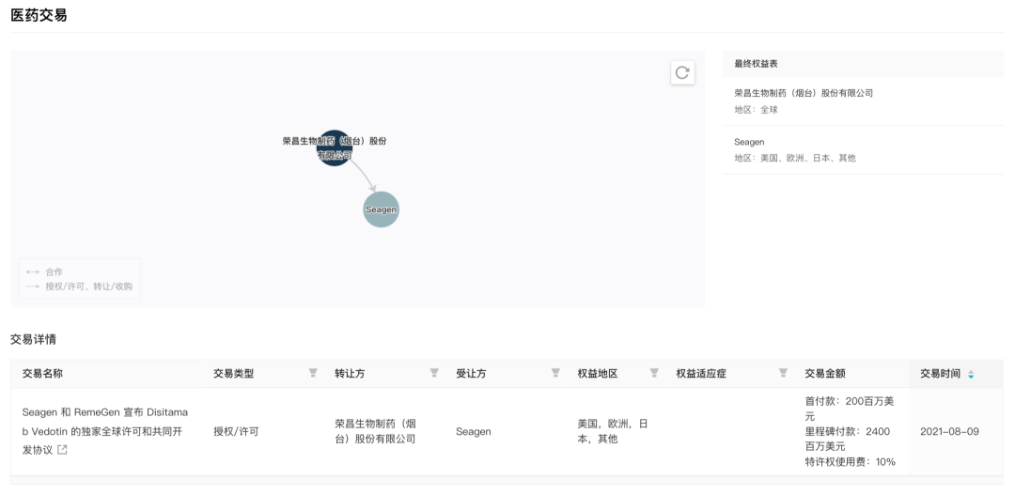
Task: Open filter for 权益适应症 column
Action: pos(783,373)
